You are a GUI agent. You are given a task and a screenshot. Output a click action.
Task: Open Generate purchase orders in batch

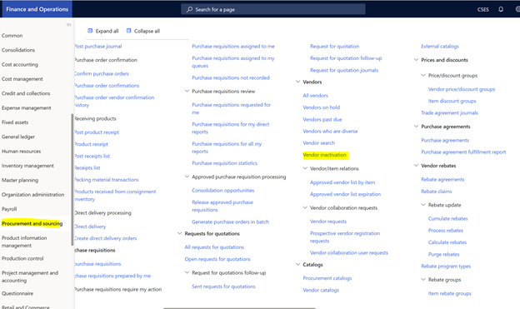click(231, 222)
